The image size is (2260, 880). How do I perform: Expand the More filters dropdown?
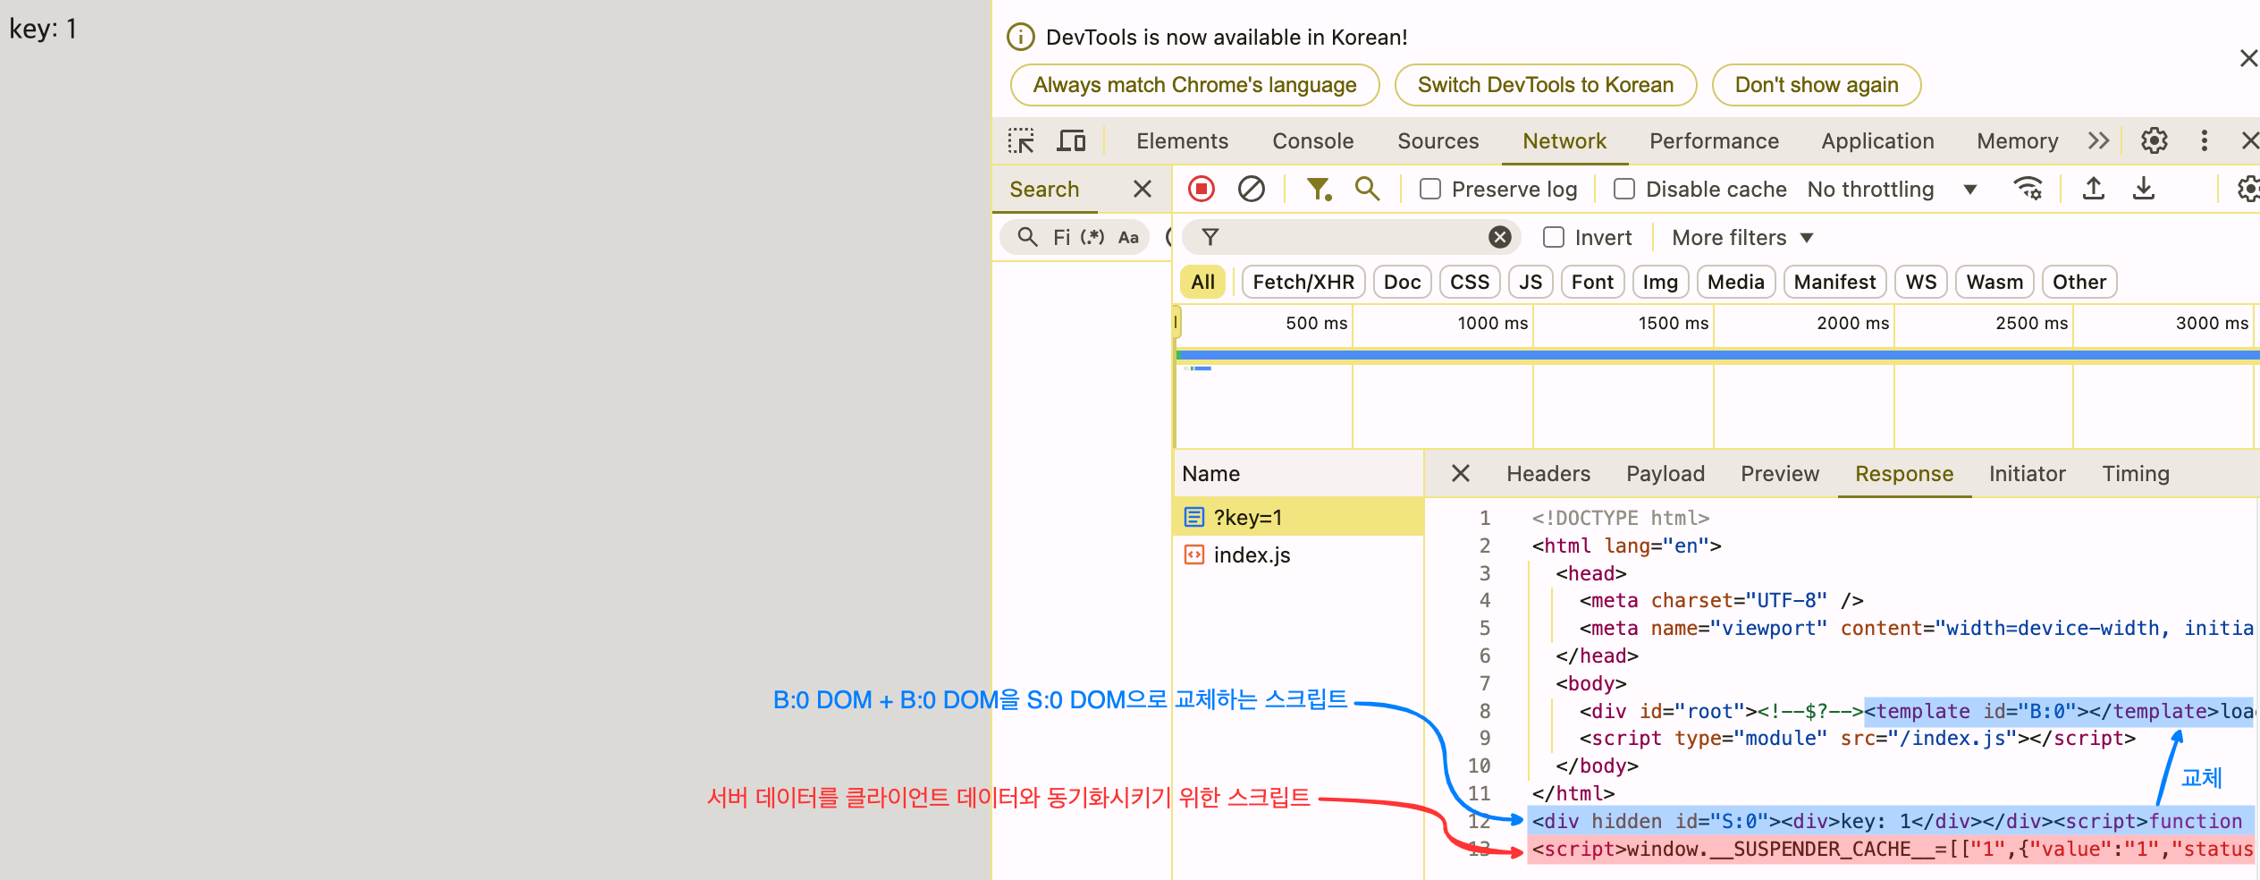coord(1742,237)
